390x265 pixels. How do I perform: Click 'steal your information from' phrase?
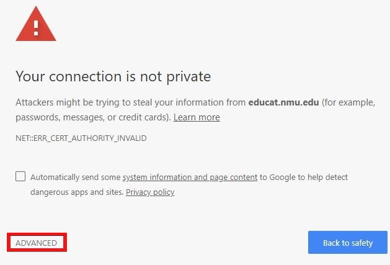pyautogui.click(x=190, y=102)
